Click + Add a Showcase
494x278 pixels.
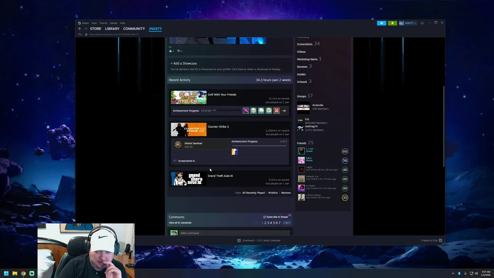tap(184, 63)
